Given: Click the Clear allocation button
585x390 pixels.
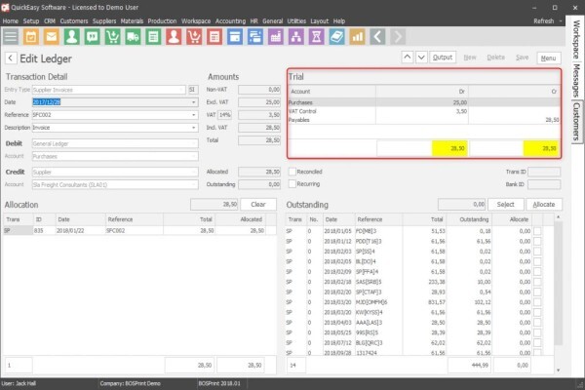Looking at the screenshot, I should 258,204.
